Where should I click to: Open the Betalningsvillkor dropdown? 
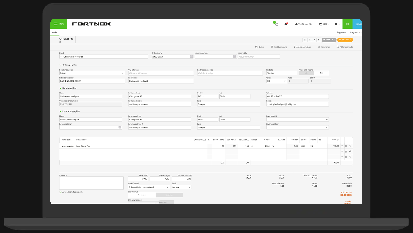(92, 73)
